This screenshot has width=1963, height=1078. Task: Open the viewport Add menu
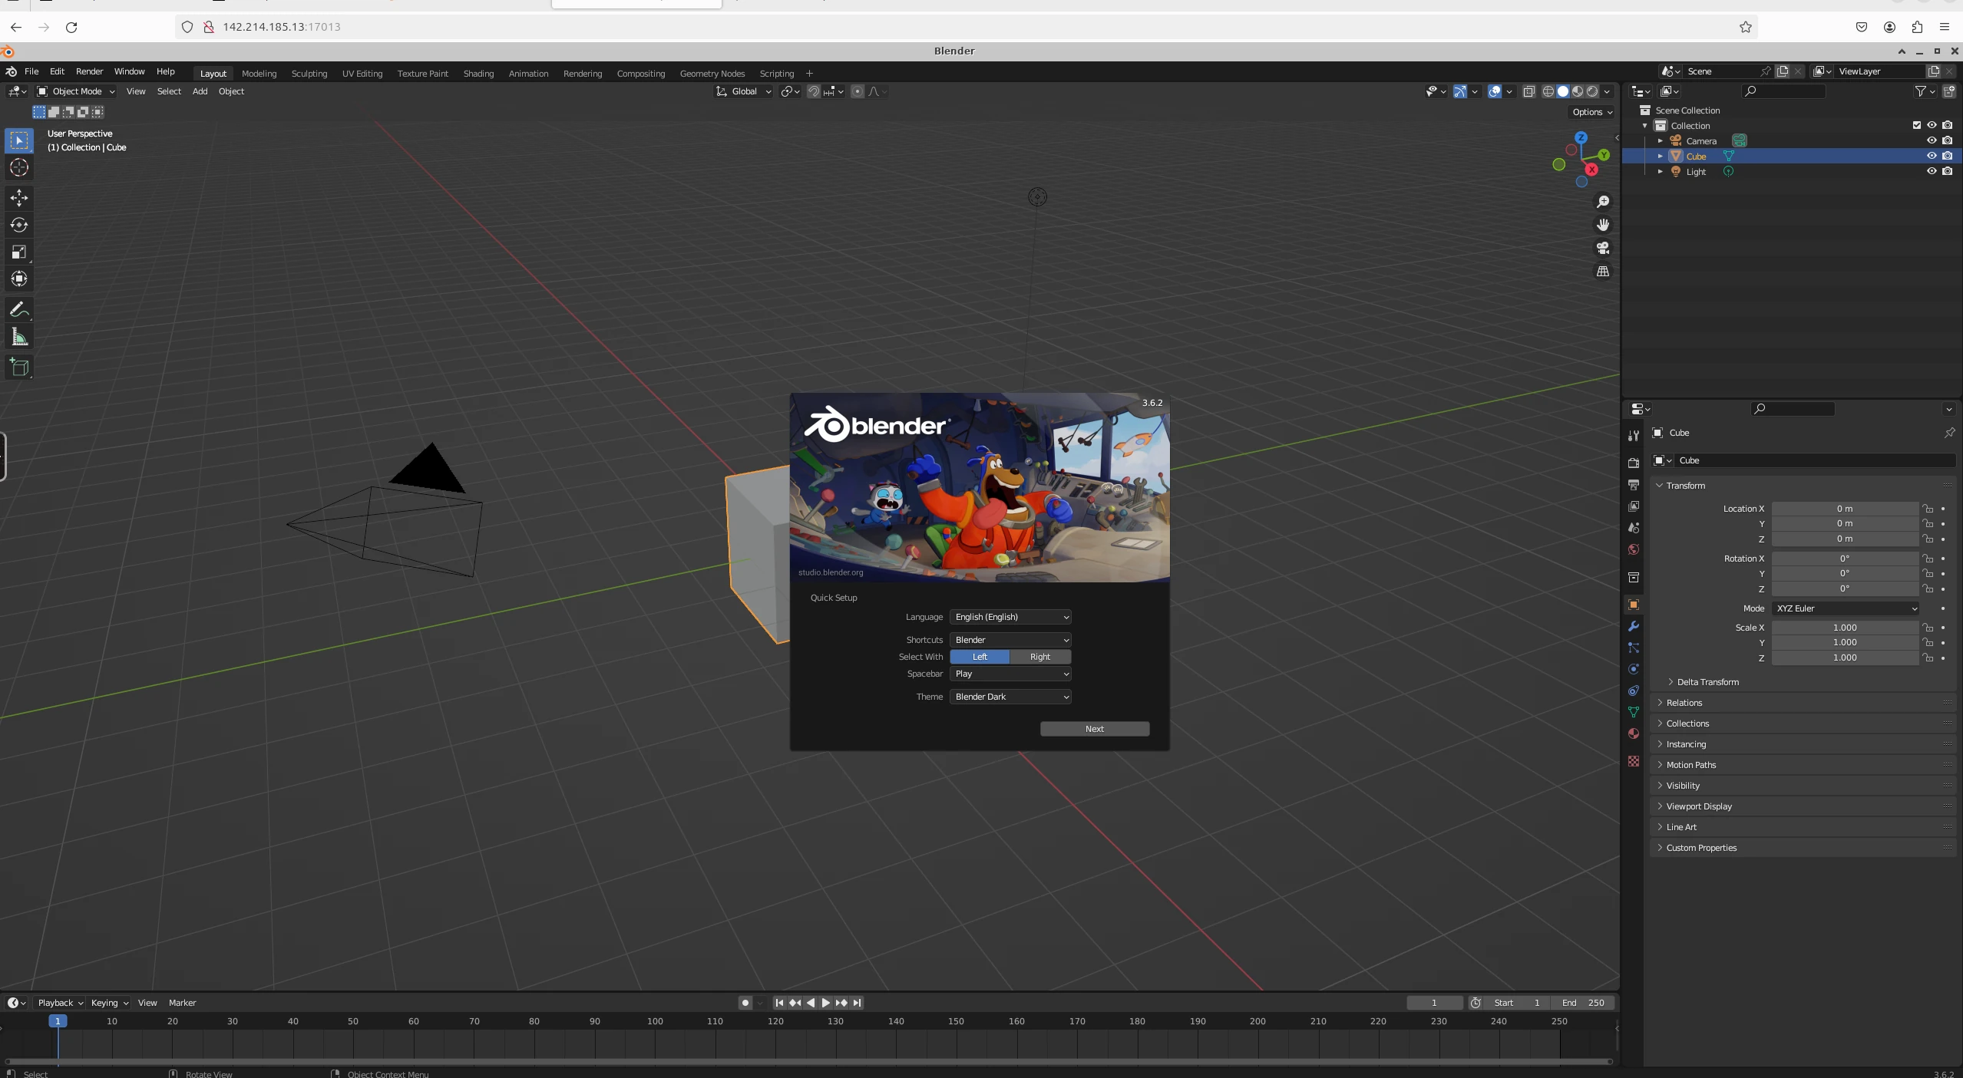200,91
